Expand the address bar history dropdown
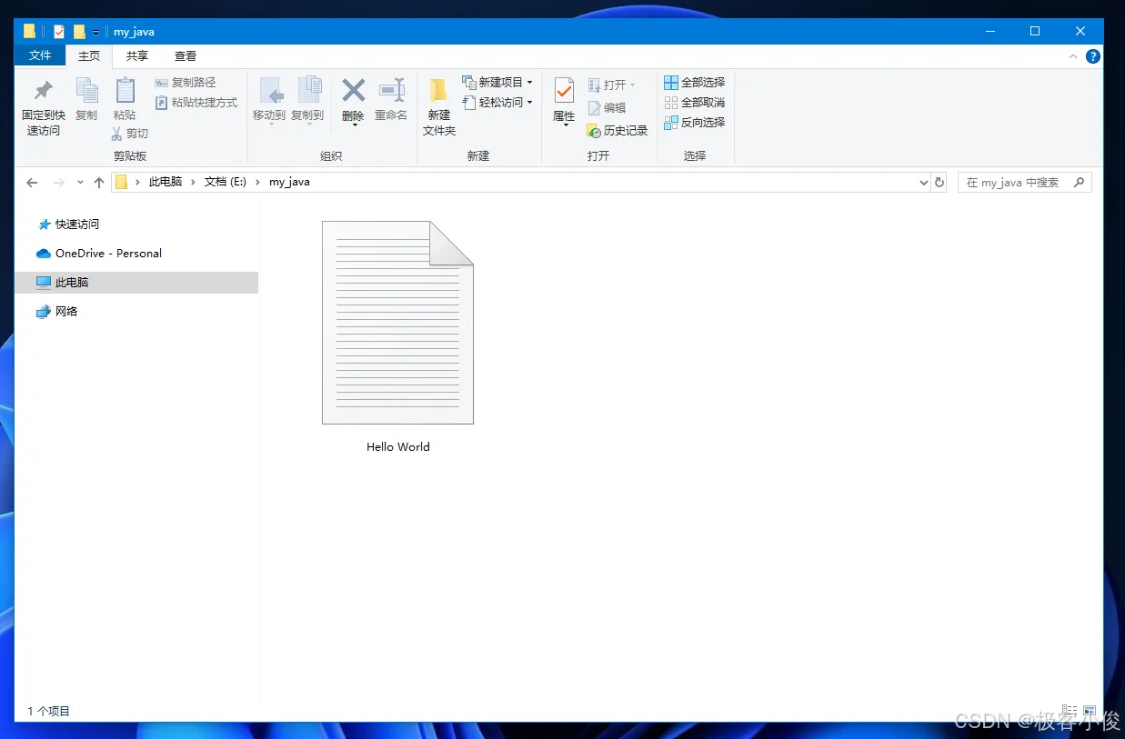 [925, 183]
